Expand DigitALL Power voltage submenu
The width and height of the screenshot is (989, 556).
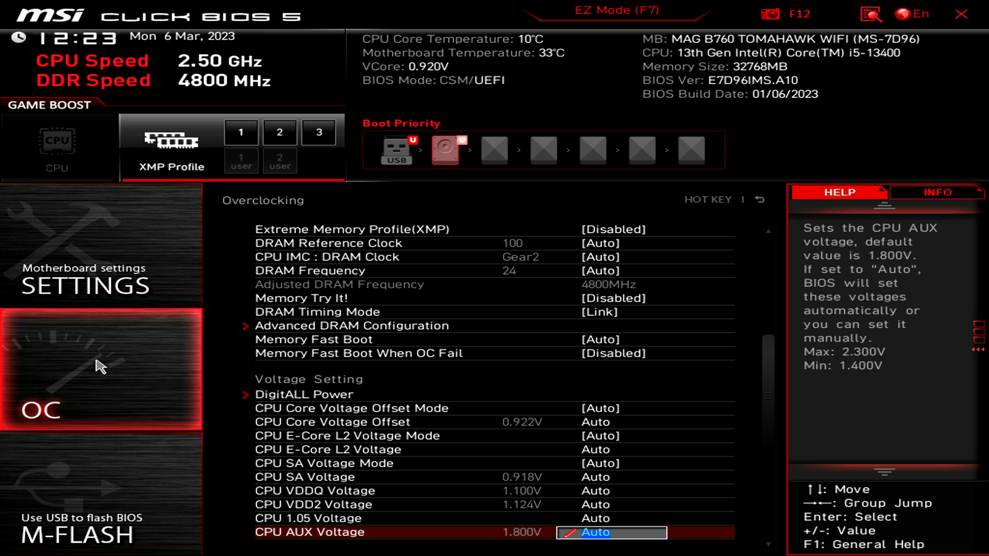(304, 394)
